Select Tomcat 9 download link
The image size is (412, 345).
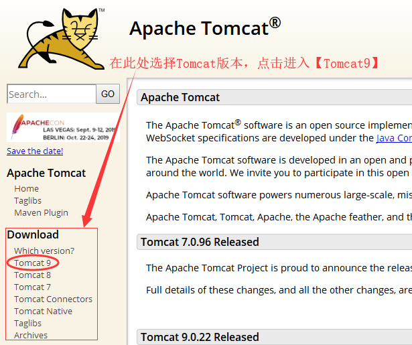coord(33,263)
